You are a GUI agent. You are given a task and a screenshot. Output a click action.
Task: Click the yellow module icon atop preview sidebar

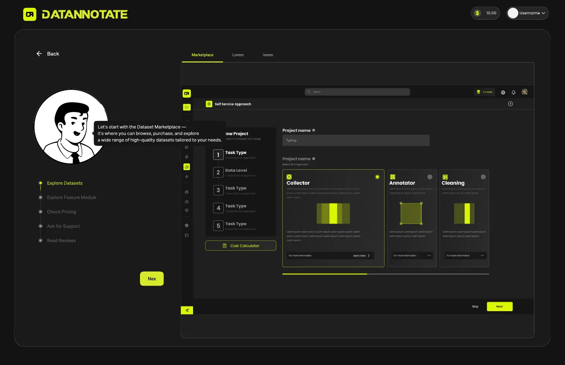(187, 107)
